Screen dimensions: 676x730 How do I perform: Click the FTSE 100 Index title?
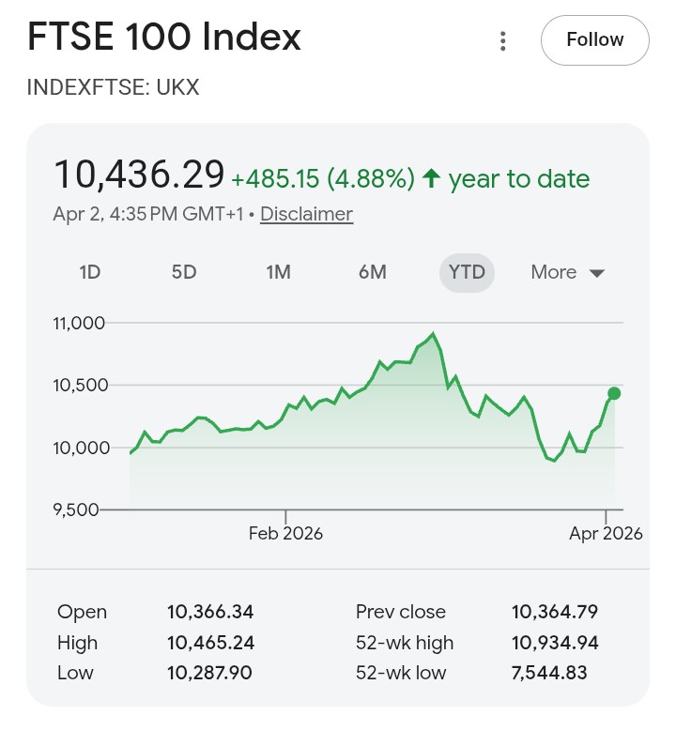click(164, 38)
